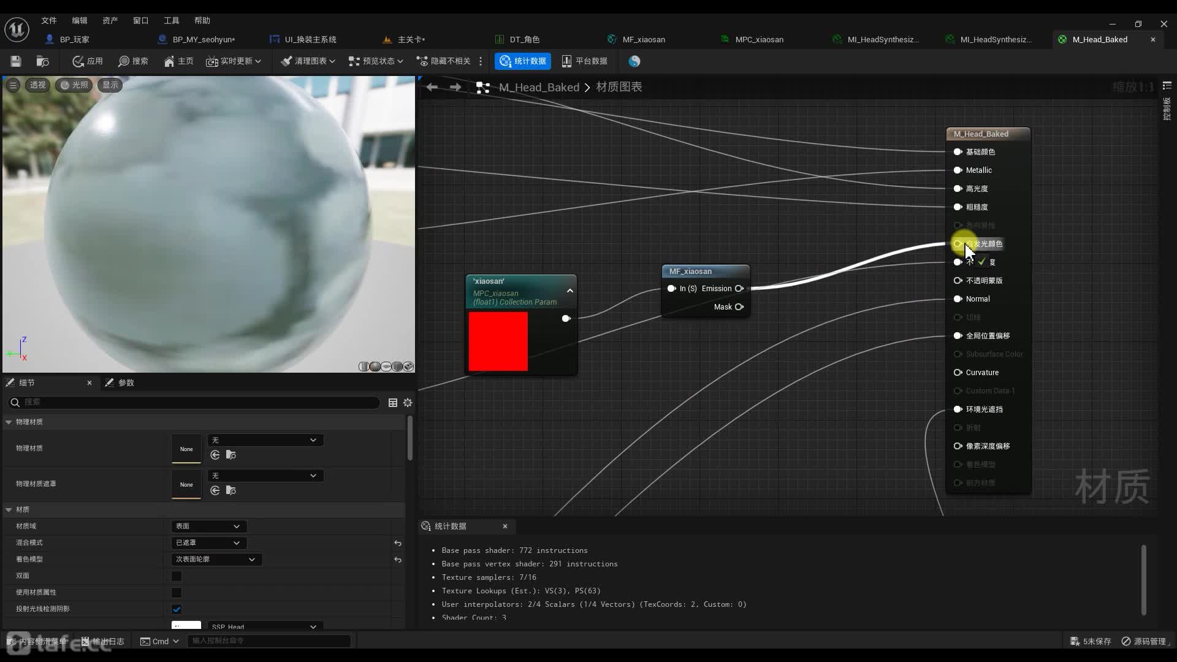Image resolution: width=1177 pixels, height=662 pixels.
Task: Click the 应用 (Apply) toolbar button
Action: pos(88,61)
